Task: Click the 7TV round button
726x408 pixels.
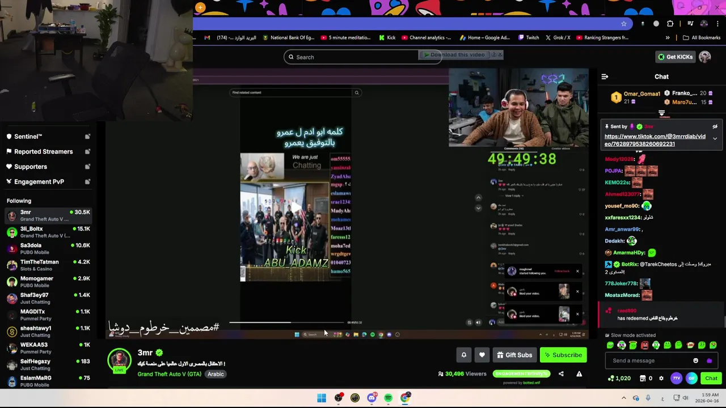Action: click(676, 378)
